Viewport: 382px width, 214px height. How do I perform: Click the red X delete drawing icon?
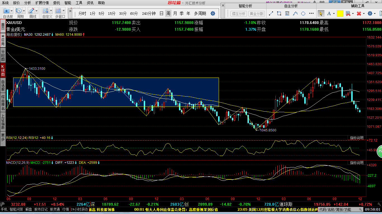point(359,13)
